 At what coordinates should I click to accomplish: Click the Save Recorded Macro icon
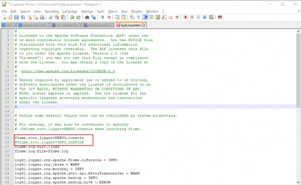click(x=211, y=17)
